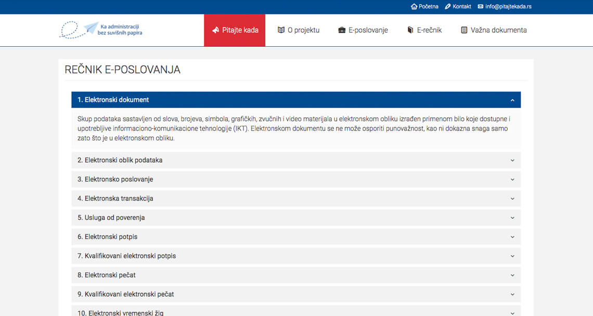This screenshot has width=593, height=316.
Task: Click the open book icon beside O projektu
Action: (x=281, y=30)
